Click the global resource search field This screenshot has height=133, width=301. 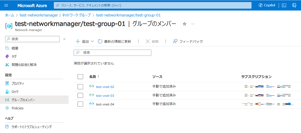point(153,5)
